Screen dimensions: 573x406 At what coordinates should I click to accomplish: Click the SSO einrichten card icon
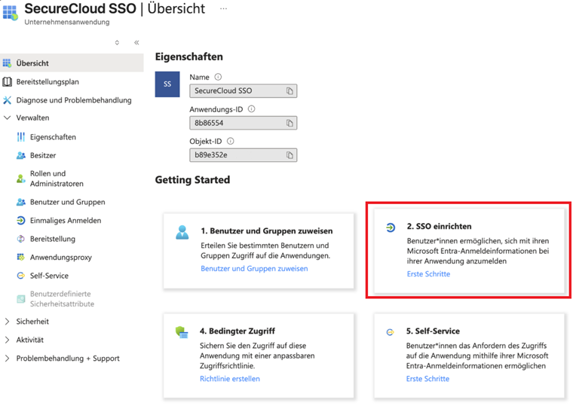tap(391, 227)
